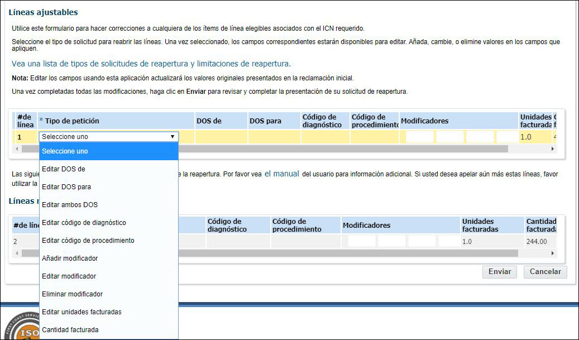Click the lower table left scroll arrow
This screenshot has height=340, width=579.
click(16, 253)
